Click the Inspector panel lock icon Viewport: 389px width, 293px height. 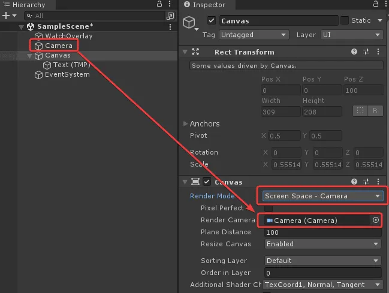[376, 4]
